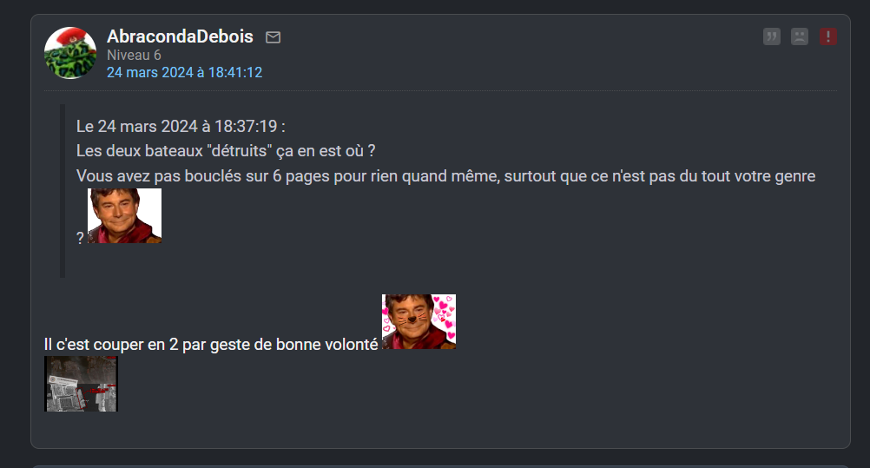Click the word "détruits" in the quoted text
870x468 pixels.
pos(241,151)
